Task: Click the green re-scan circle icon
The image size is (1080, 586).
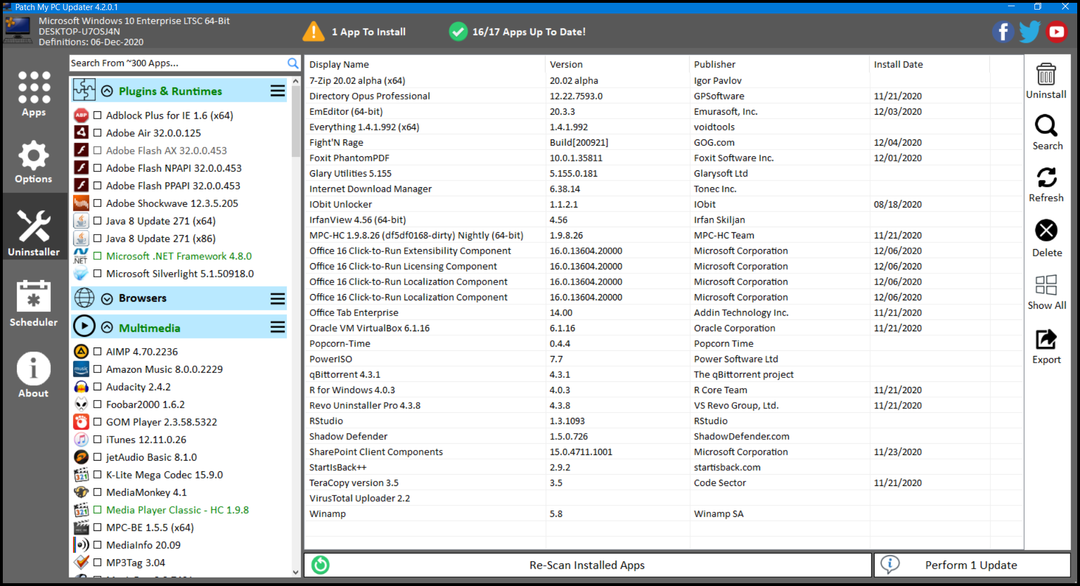Action: point(321,565)
